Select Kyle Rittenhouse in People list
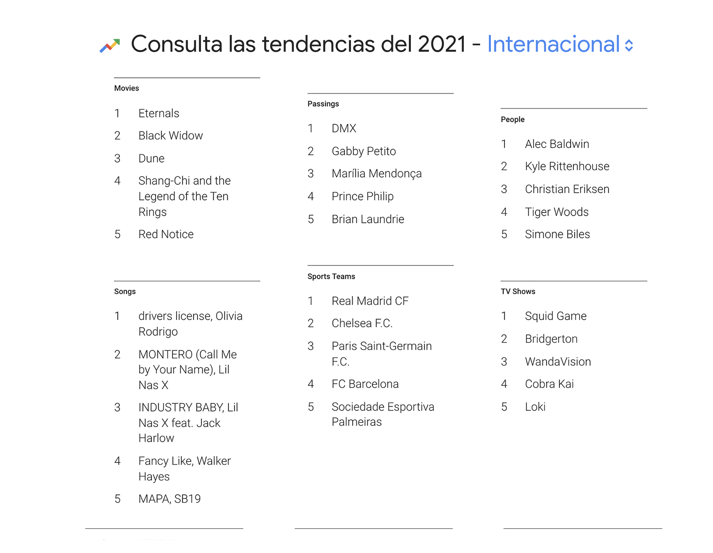The height and width of the screenshot is (553, 713). coord(567,166)
